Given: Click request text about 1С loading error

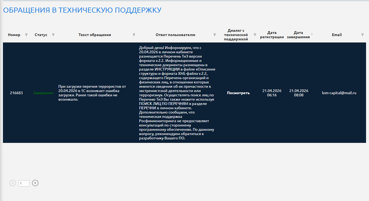Looking at the screenshot, I should [x=92, y=93].
